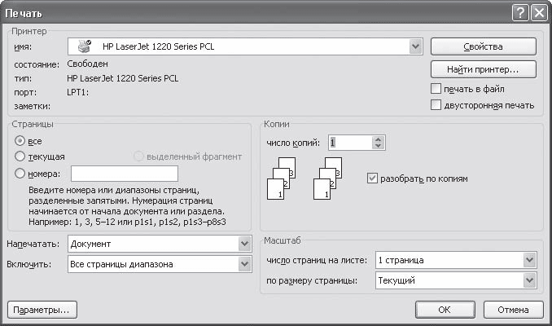Decrease number of copies with down arrow
This screenshot has width=552, height=326.
[376, 147]
